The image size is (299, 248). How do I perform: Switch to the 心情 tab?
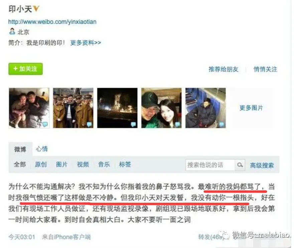42,149
